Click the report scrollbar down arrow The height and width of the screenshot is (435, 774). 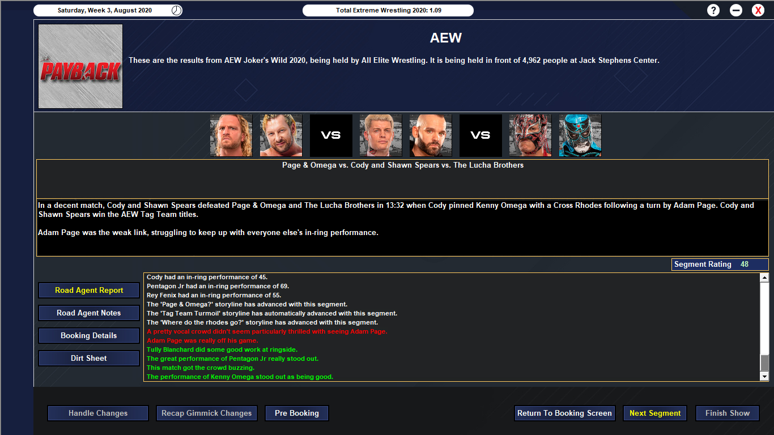[x=764, y=376]
